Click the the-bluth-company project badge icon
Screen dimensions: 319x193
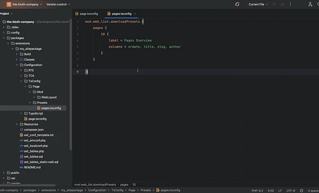[x=9, y=4]
